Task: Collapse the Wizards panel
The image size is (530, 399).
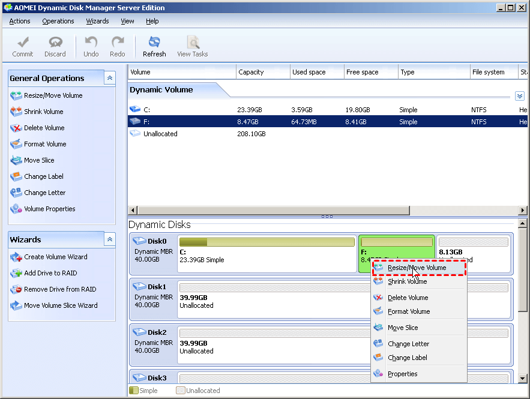Action: point(109,239)
